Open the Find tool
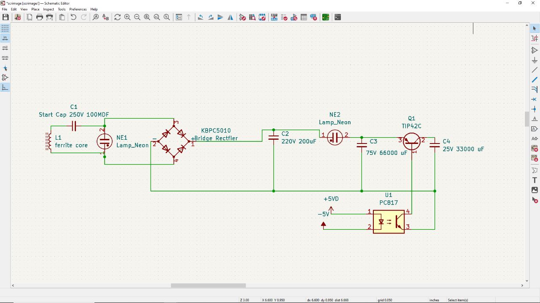The width and height of the screenshot is (540, 303). tap(96, 17)
